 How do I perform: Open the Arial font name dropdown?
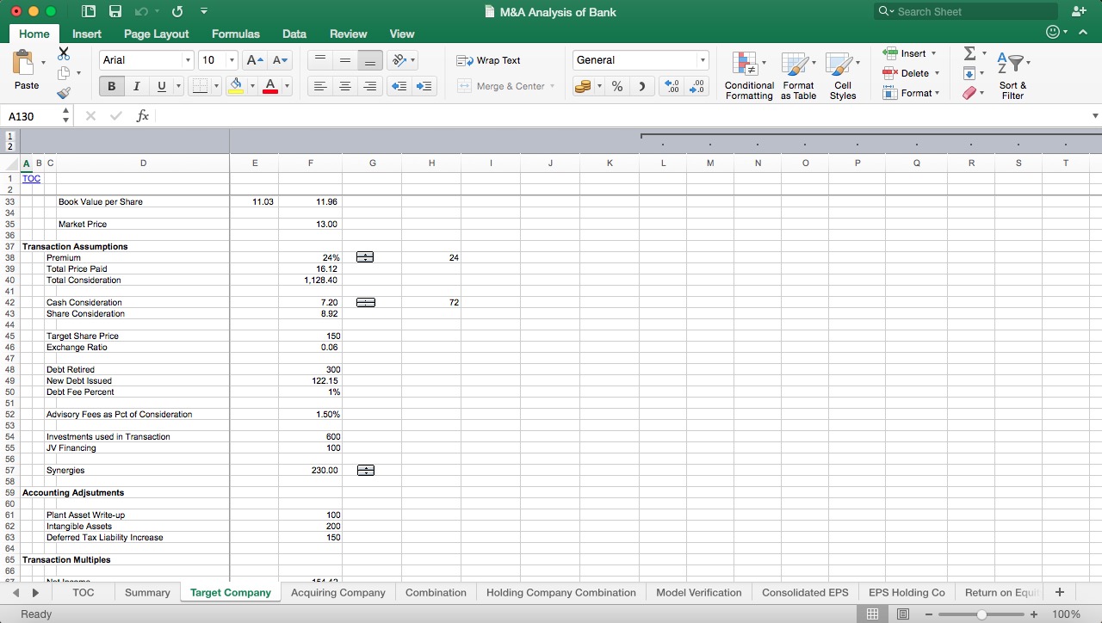(189, 60)
